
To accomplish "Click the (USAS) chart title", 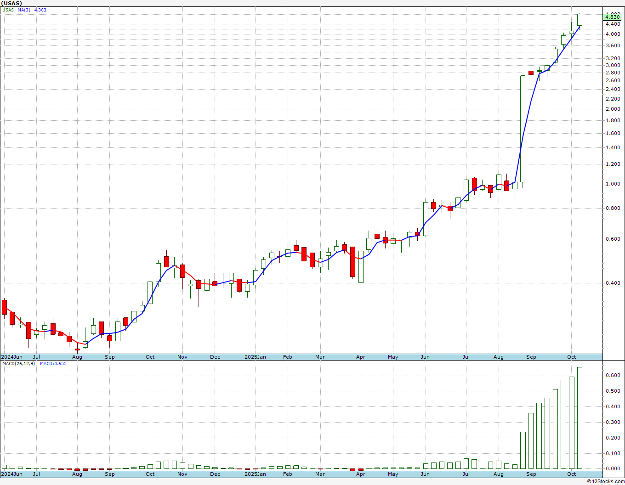I will coord(11,3).
